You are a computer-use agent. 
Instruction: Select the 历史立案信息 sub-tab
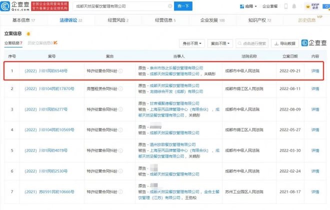41,43
